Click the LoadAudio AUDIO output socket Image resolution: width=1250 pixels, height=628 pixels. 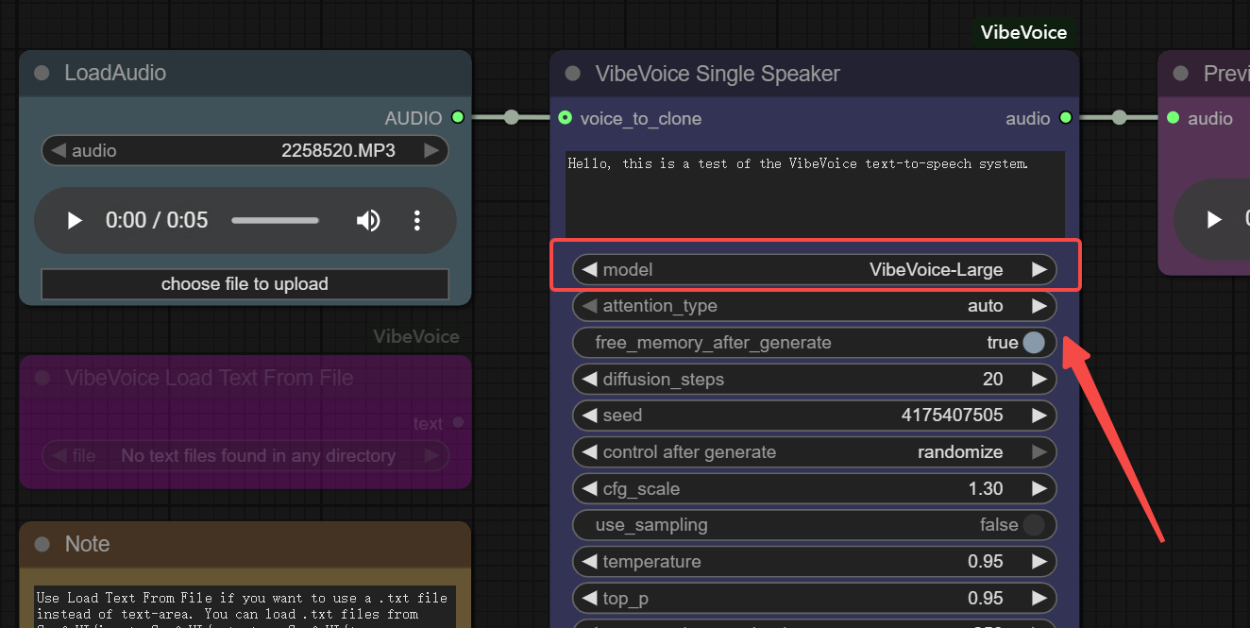[458, 117]
